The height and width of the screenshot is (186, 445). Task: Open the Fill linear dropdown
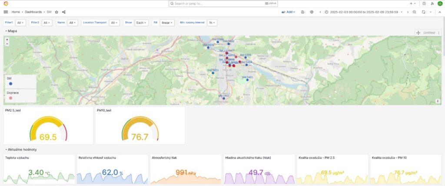(x=167, y=23)
